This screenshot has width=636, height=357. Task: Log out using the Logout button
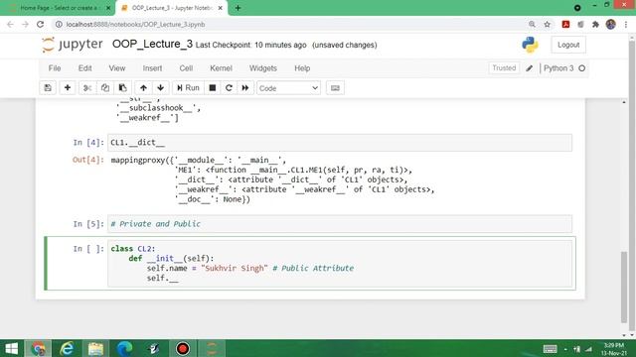[568, 45]
